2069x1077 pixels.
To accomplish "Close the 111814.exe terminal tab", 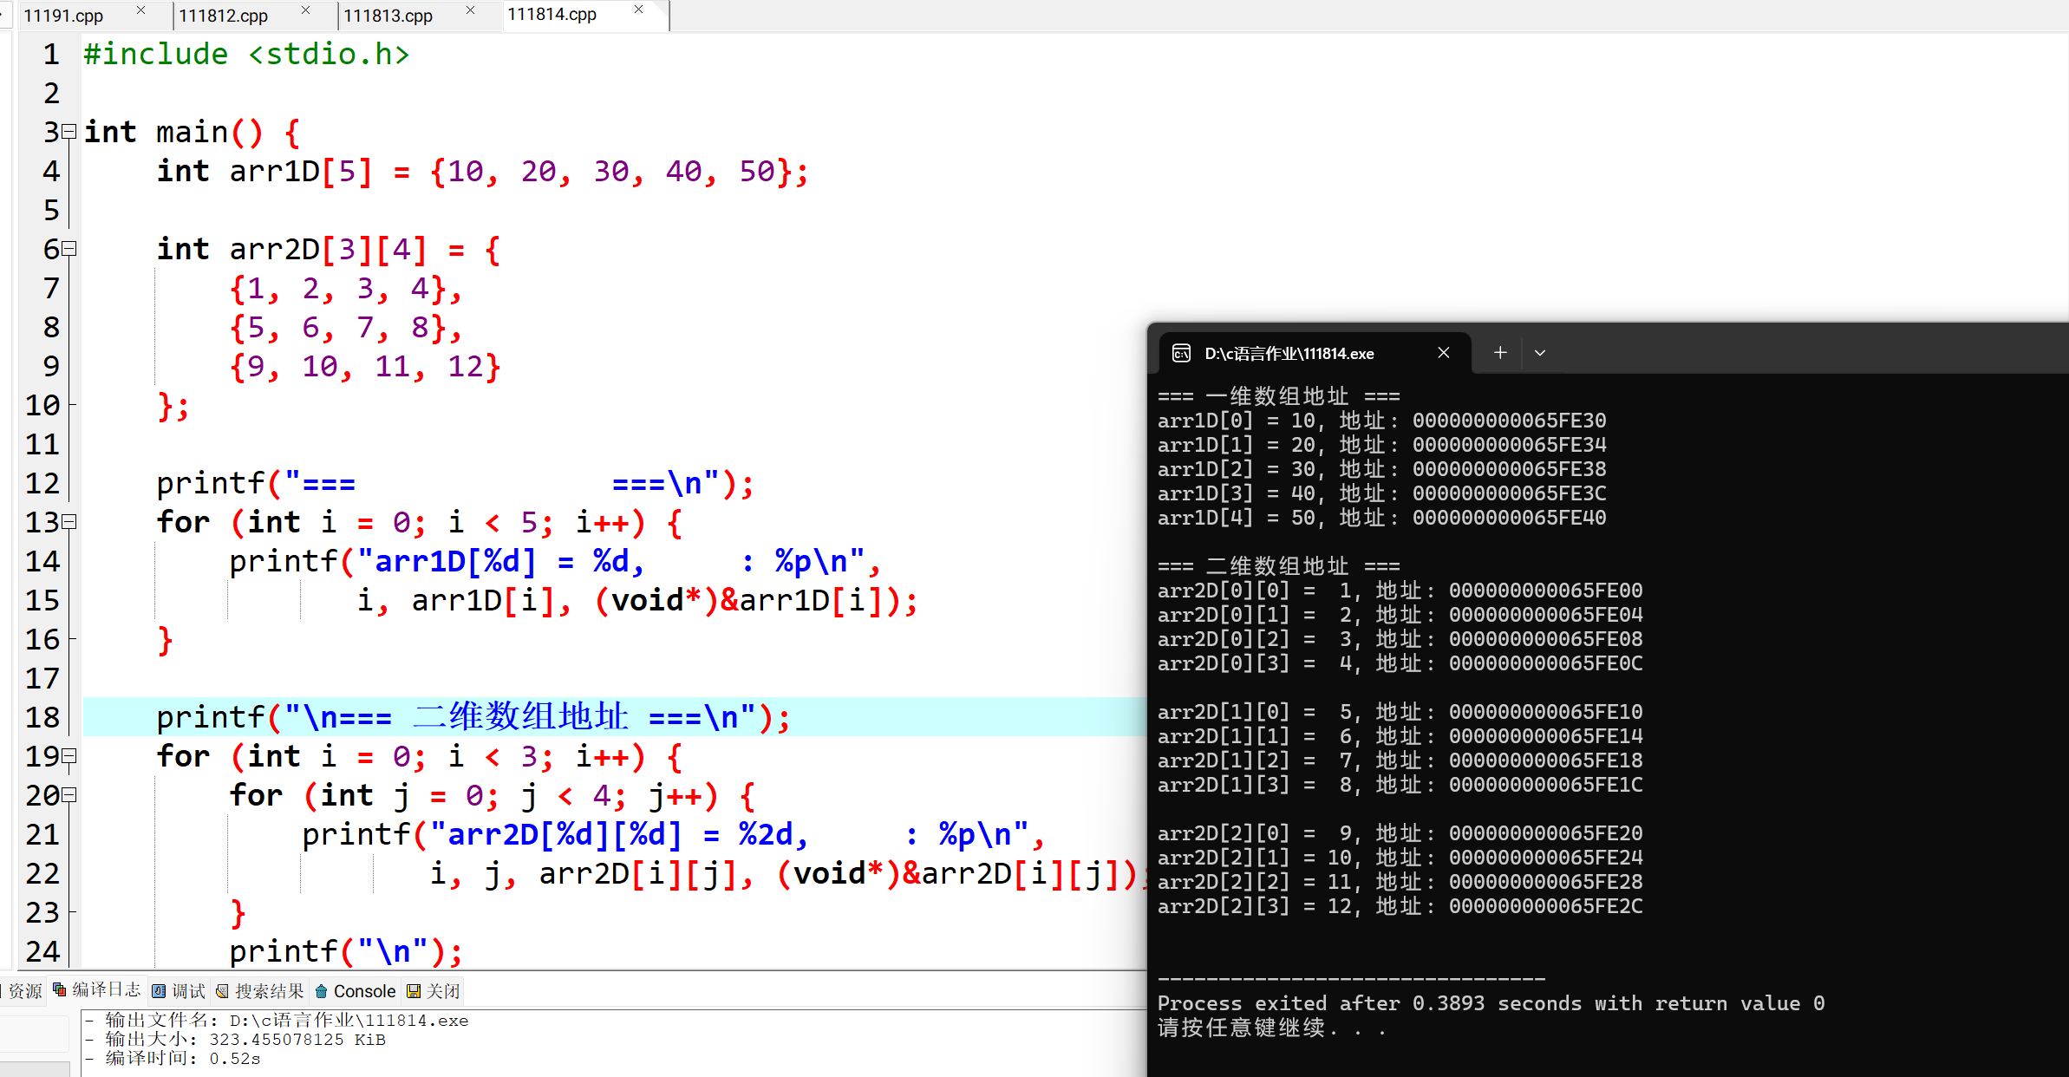I will (x=1444, y=353).
